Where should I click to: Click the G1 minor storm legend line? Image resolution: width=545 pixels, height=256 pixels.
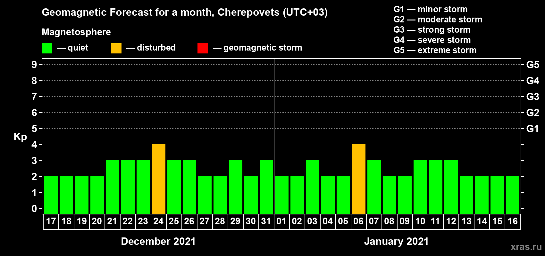click(x=431, y=9)
